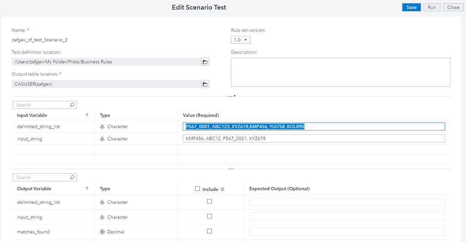Click the splitter handle above output variables
This screenshot has height=242, width=466.
pos(231,169)
